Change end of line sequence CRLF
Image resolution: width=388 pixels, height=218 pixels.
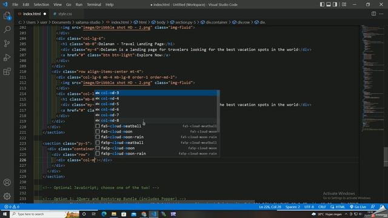(x=322, y=206)
